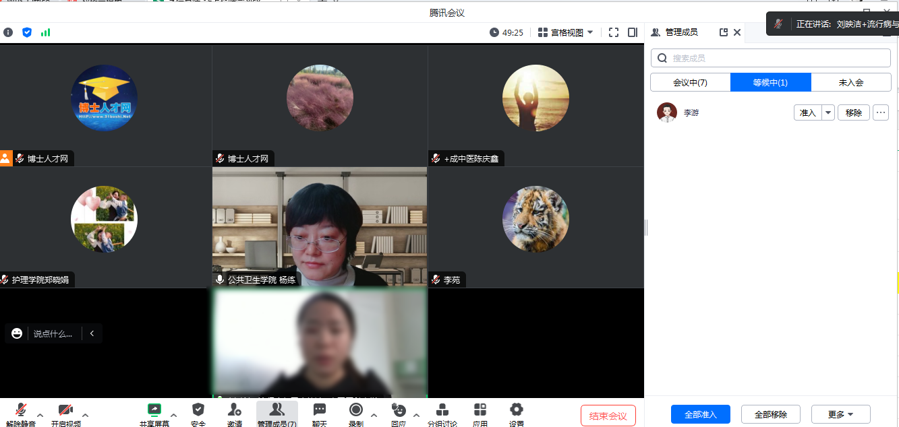Select the pink grass field avatar tile
Image resolution: width=899 pixels, height=427 pixels.
pos(320,98)
